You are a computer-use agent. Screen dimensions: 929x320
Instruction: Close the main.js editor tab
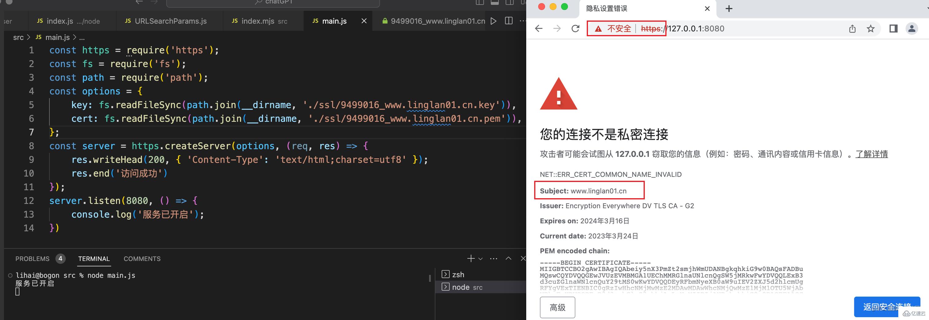tap(364, 21)
